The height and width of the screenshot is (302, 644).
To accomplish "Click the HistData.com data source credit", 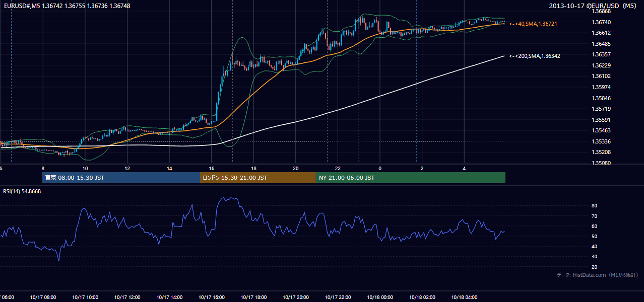I will [598, 275].
